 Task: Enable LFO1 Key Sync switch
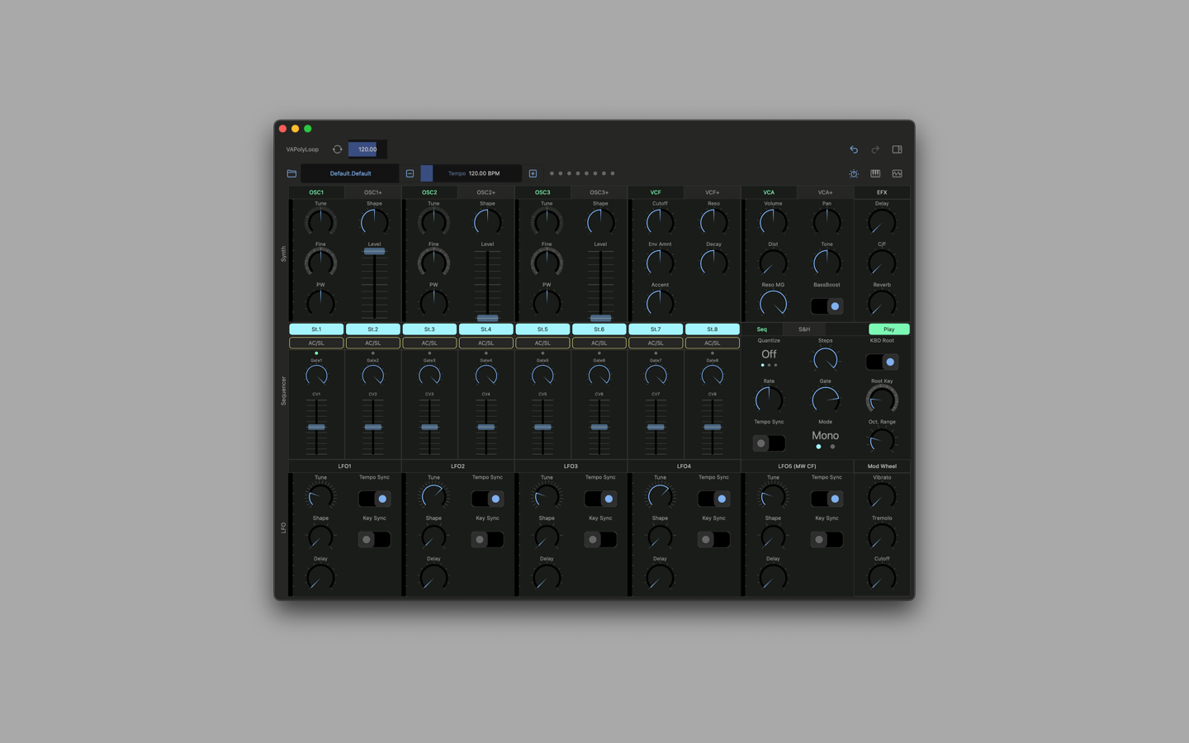tap(374, 539)
